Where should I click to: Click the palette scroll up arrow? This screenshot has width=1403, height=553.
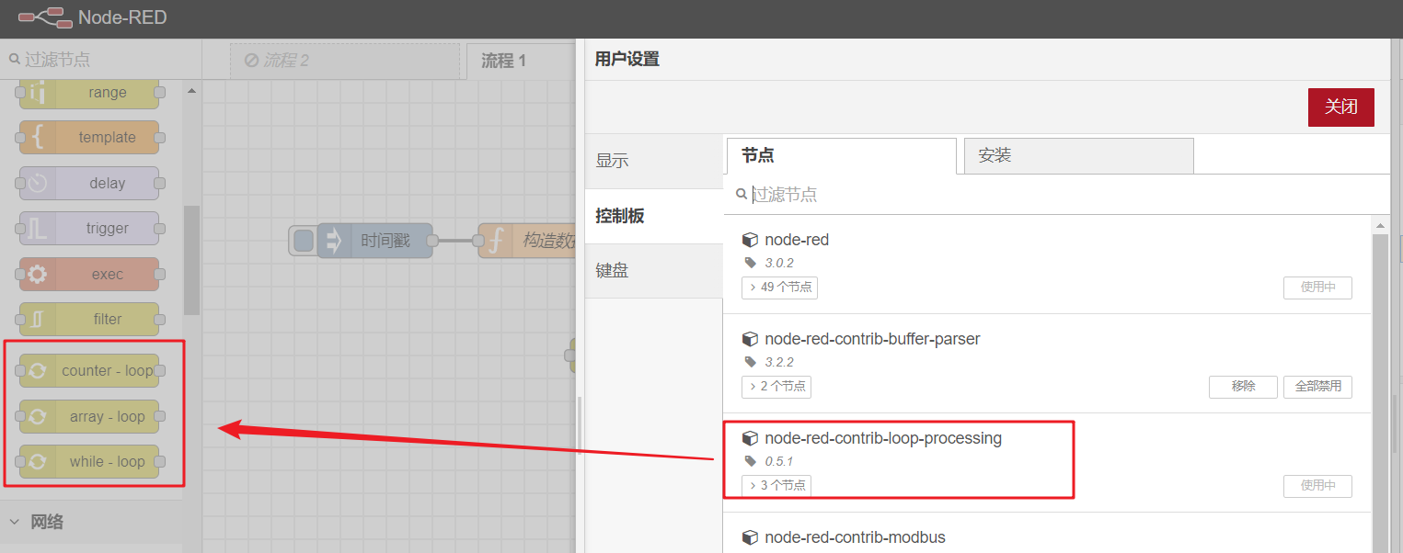pyautogui.click(x=191, y=91)
